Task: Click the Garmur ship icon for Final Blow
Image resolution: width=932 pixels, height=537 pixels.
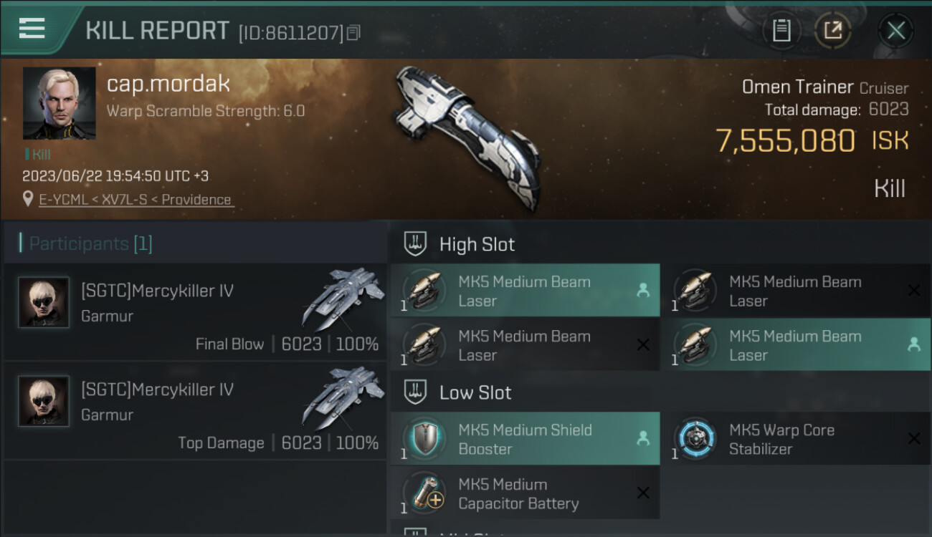Action: (x=342, y=298)
